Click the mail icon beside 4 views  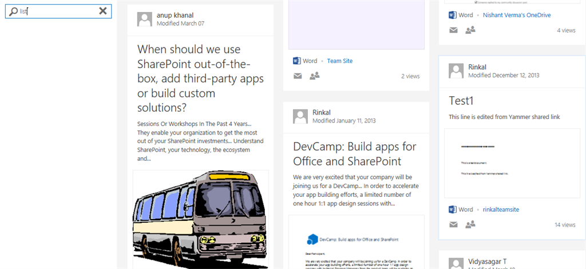pos(453,30)
